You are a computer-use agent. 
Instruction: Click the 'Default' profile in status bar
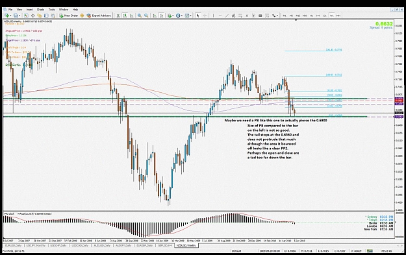pyautogui.click(x=236, y=251)
